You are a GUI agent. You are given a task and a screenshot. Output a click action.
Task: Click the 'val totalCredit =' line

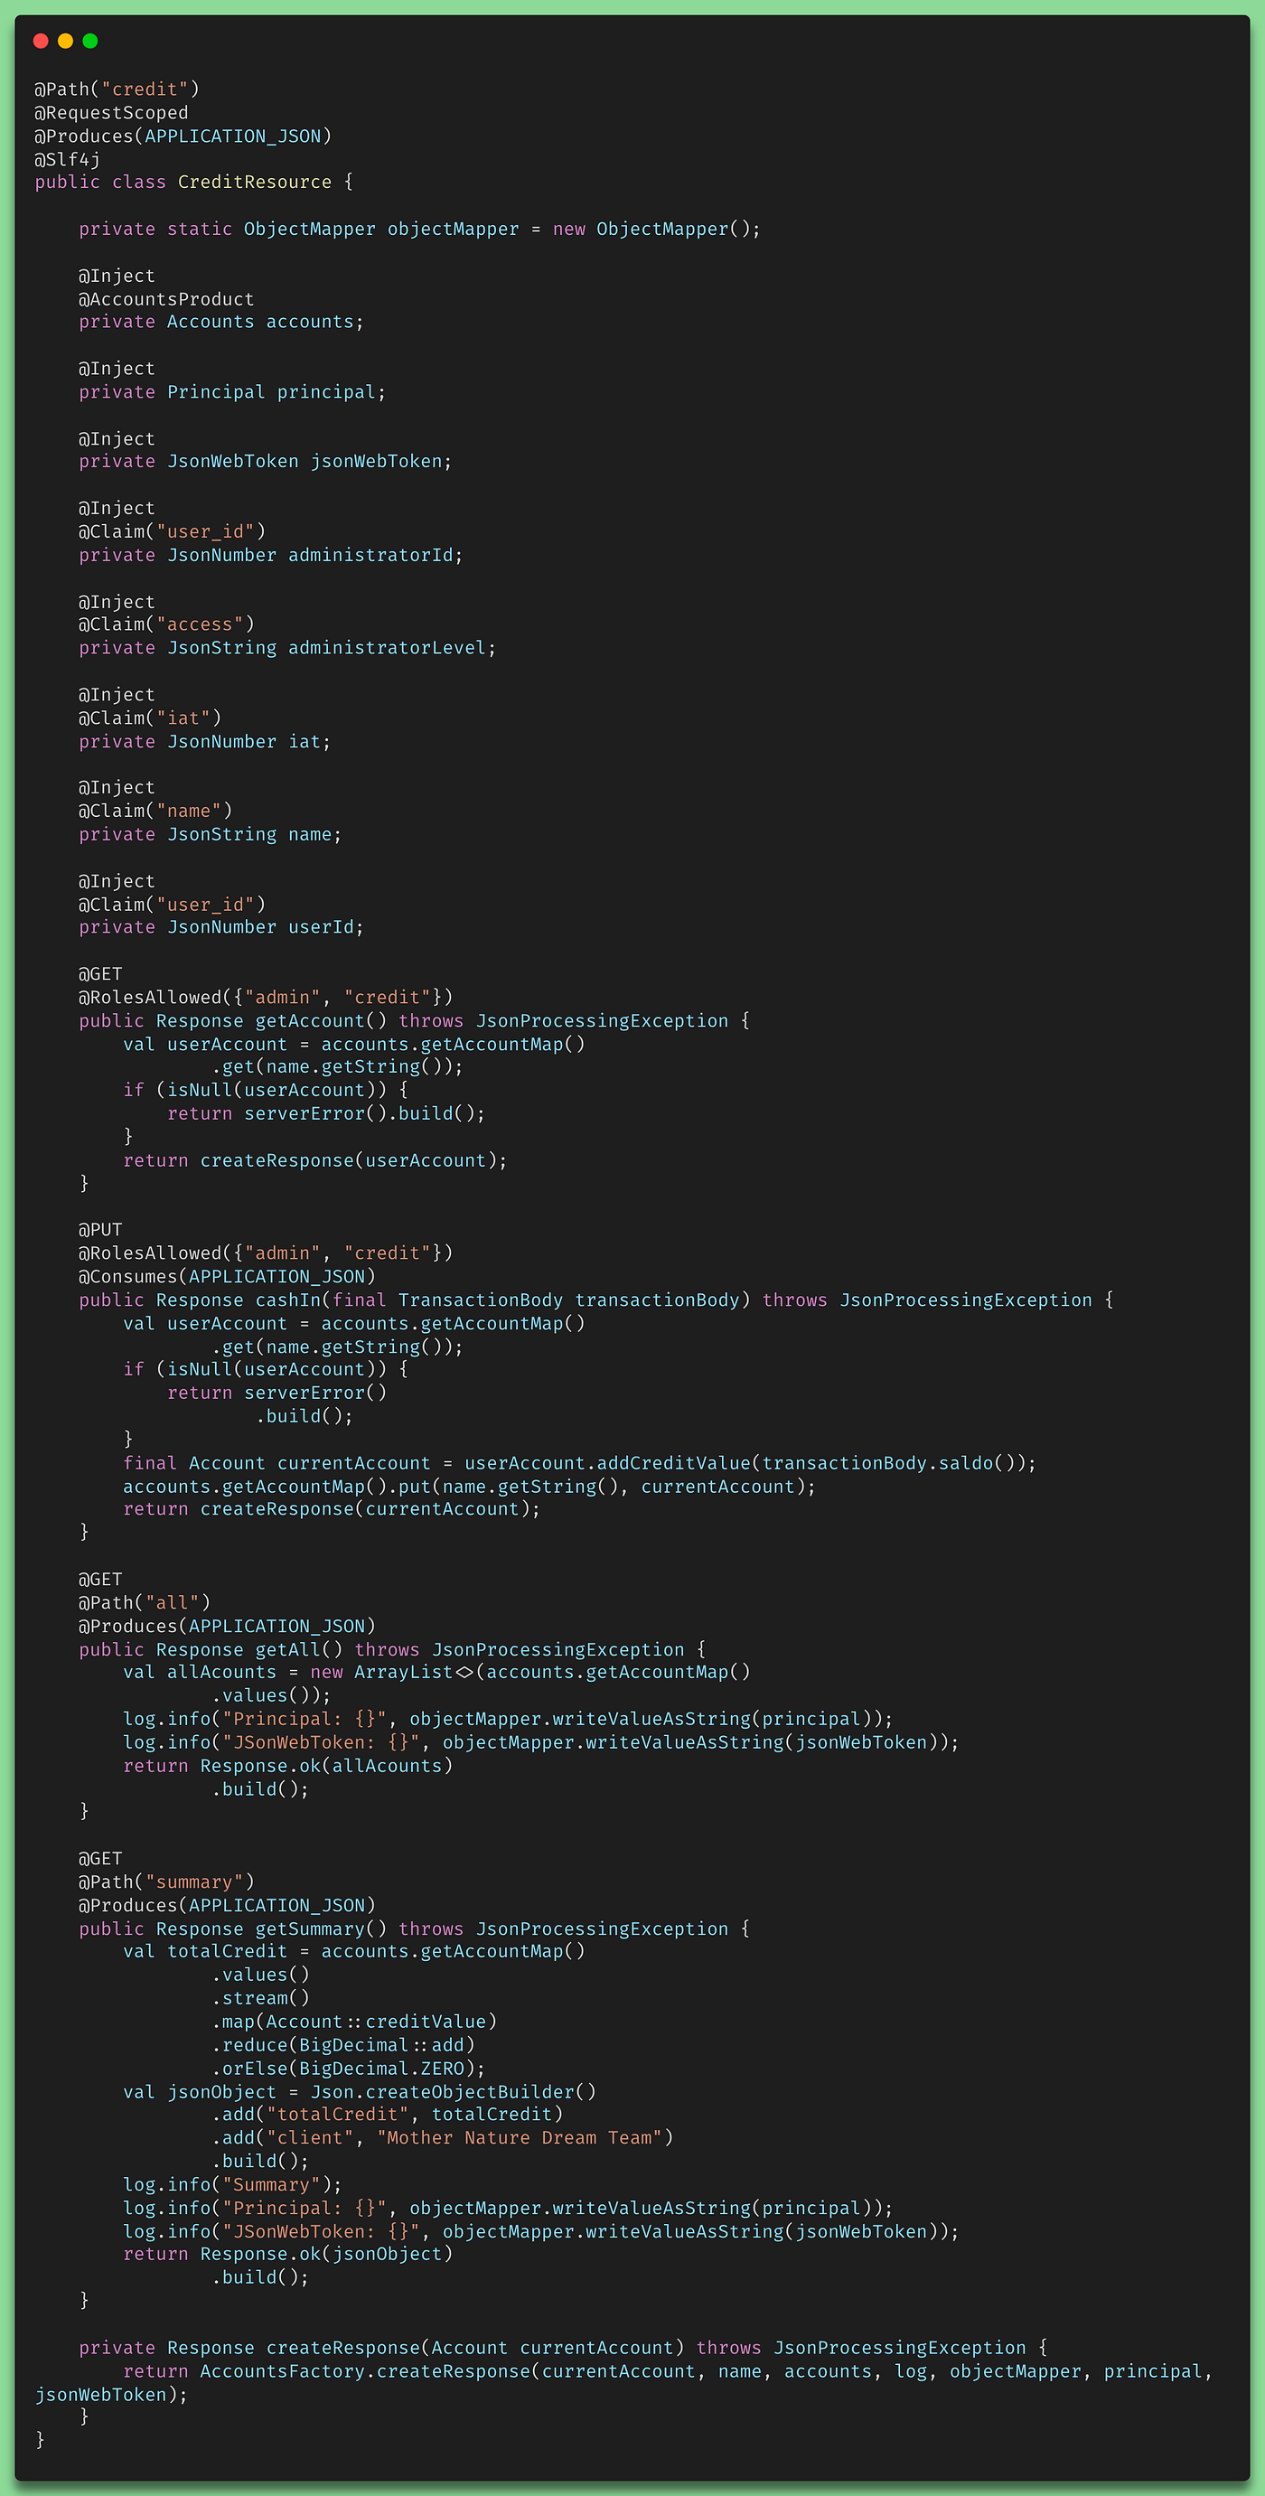tap(353, 1951)
